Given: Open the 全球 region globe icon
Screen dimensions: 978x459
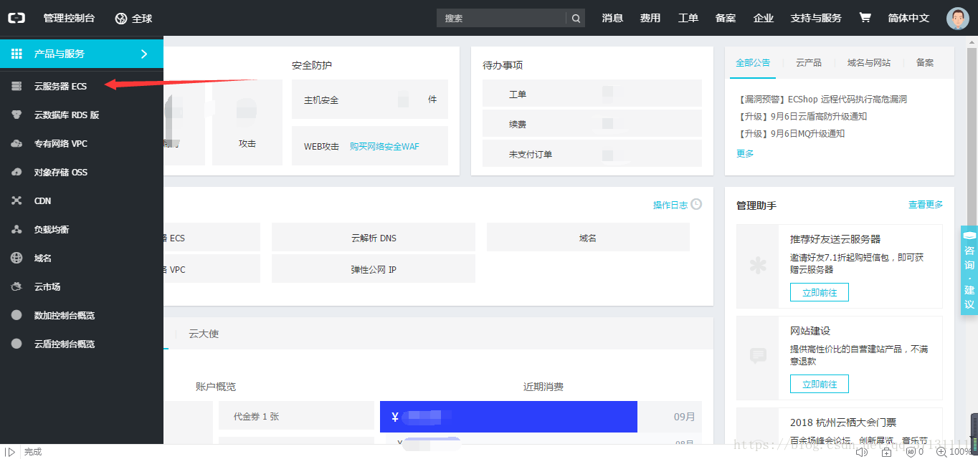Looking at the screenshot, I should (x=121, y=18).
